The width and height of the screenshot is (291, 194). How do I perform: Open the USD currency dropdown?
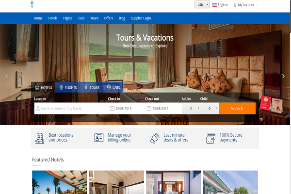[202, 5]
